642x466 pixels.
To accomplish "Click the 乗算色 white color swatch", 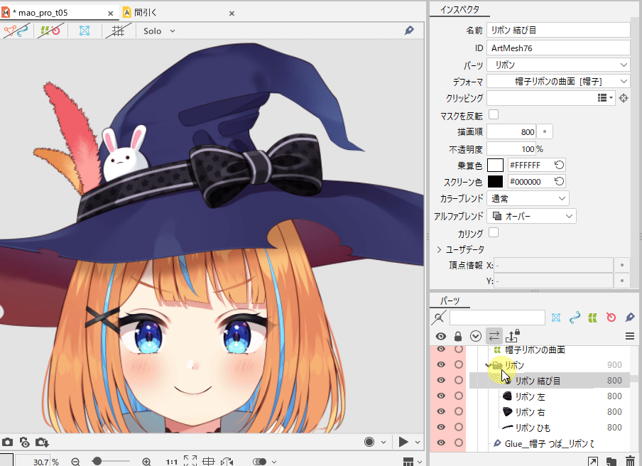I will pyautogui.click(x=495, y=165).
